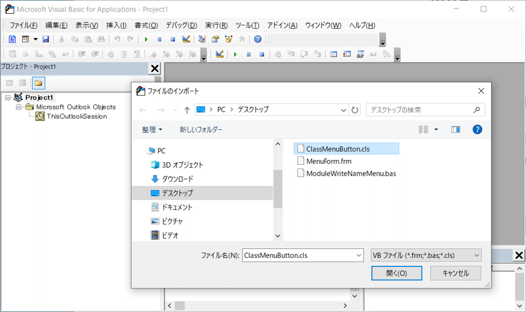
Task: Click the Insert UserForm toolbar icon
Action: (25, 39)
